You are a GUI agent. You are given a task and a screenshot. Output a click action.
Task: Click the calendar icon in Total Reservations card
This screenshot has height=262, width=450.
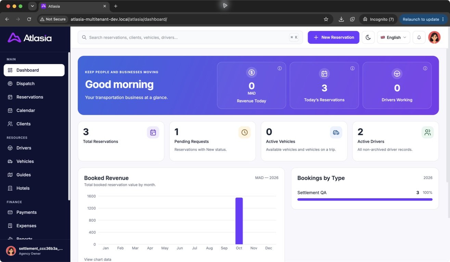153,132
